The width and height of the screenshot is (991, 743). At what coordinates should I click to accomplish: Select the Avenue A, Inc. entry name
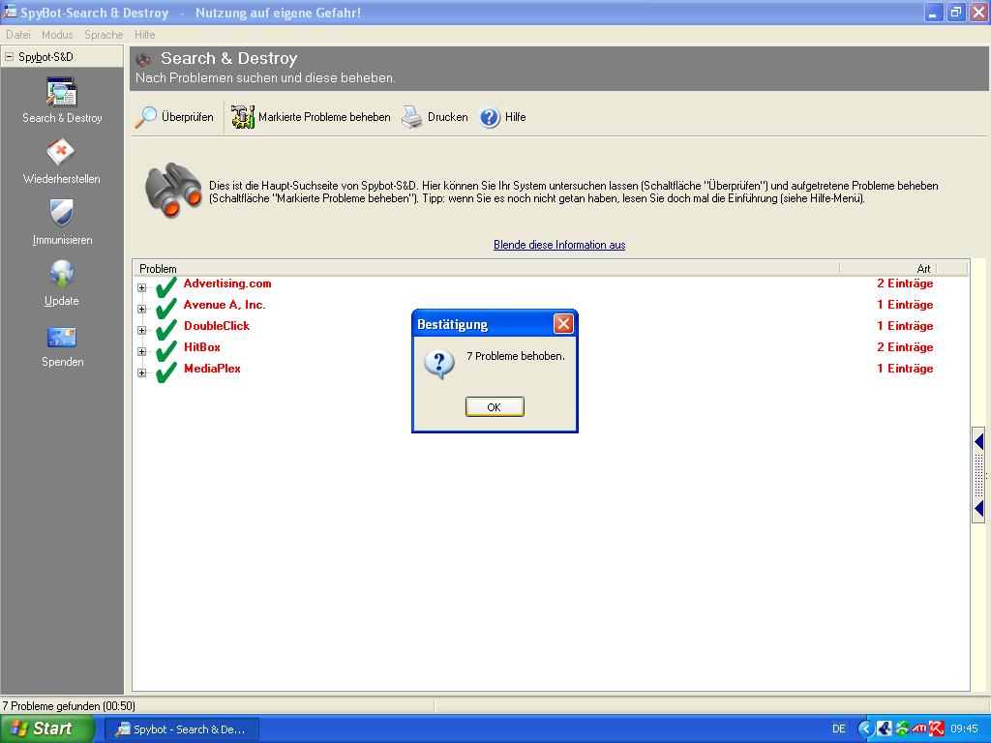225,305
